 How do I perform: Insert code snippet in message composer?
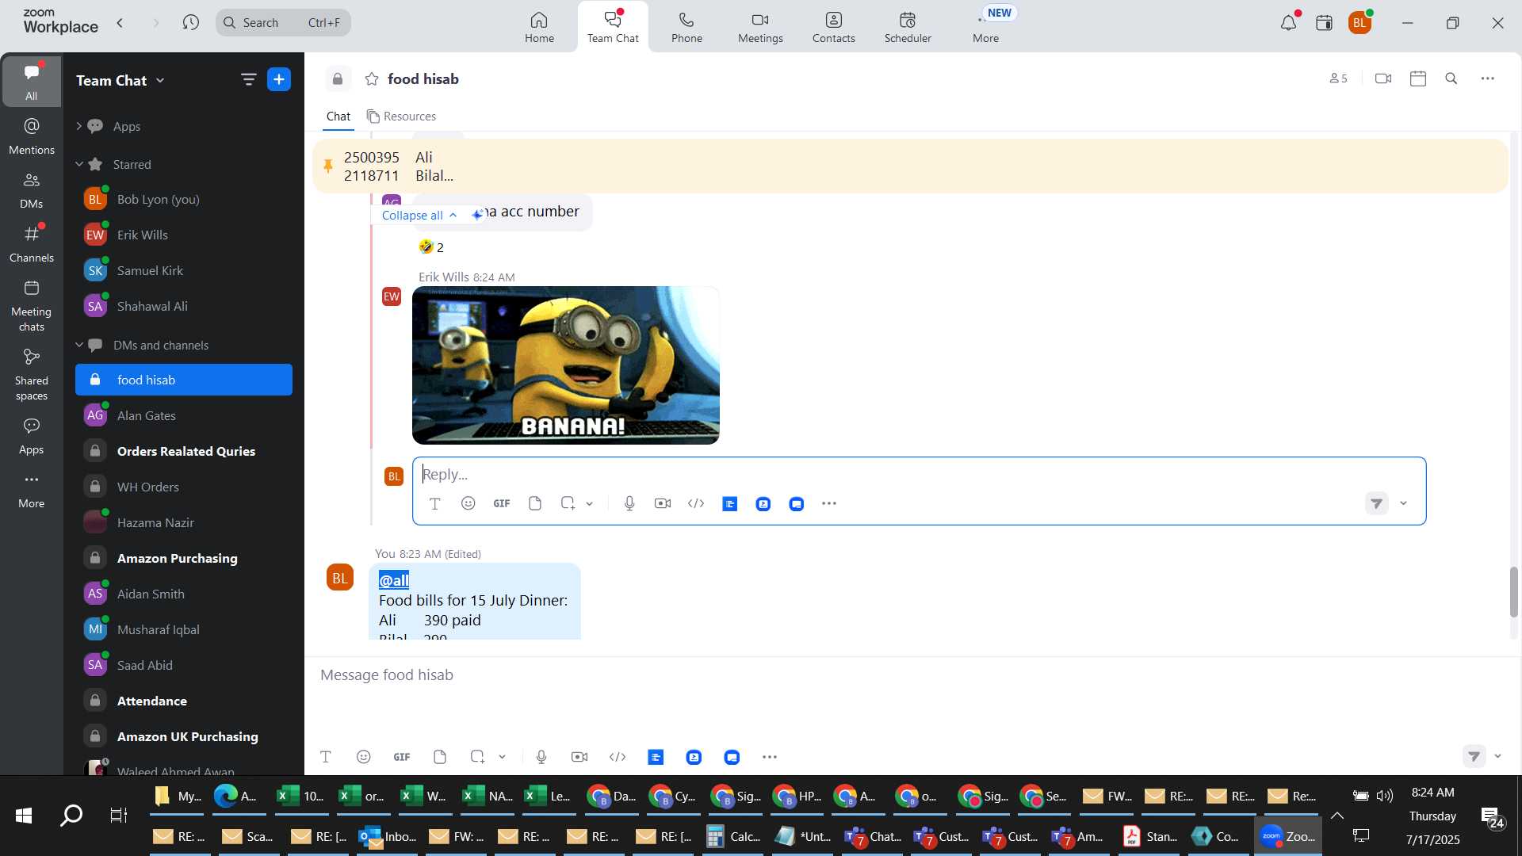(x=618, y=758)
